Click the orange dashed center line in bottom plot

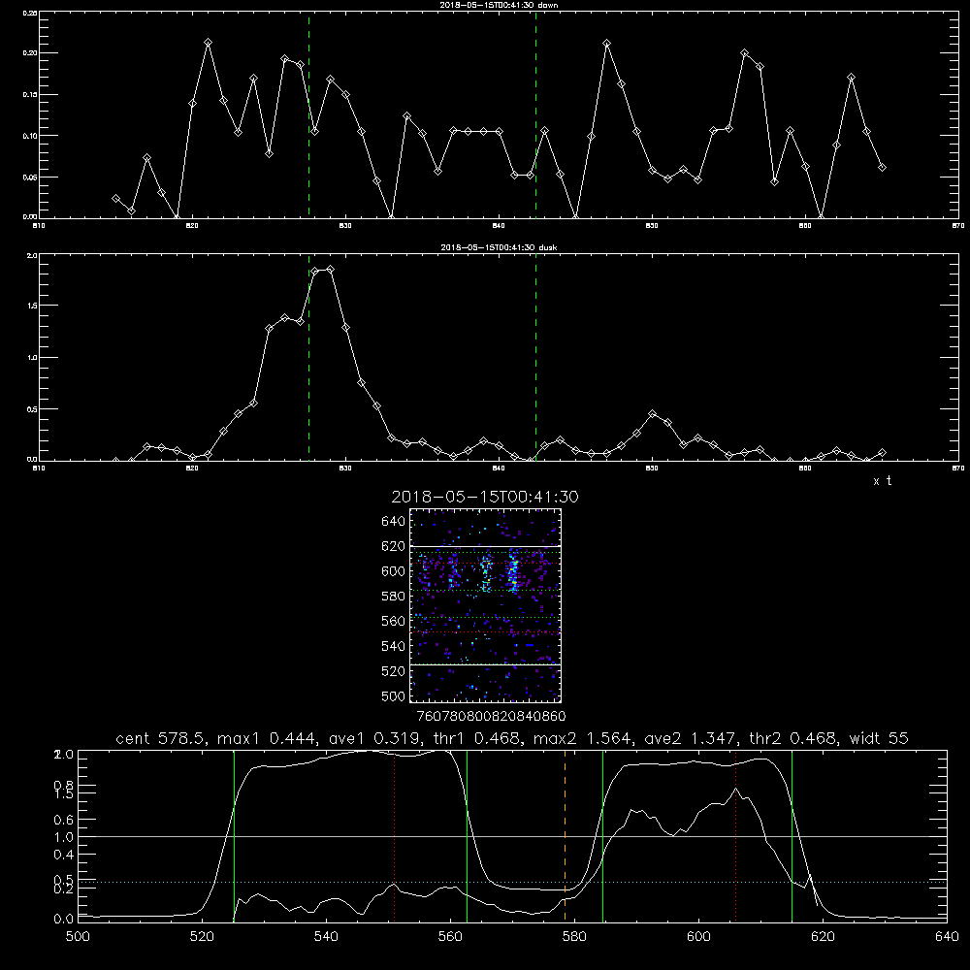point(565,835)
